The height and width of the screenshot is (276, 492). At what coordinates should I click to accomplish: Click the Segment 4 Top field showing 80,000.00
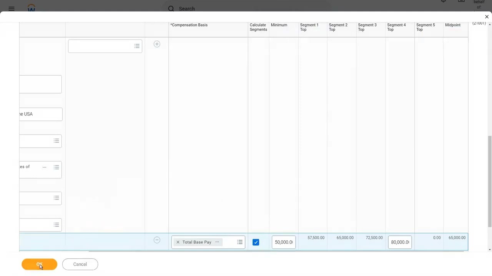[400, 242]
